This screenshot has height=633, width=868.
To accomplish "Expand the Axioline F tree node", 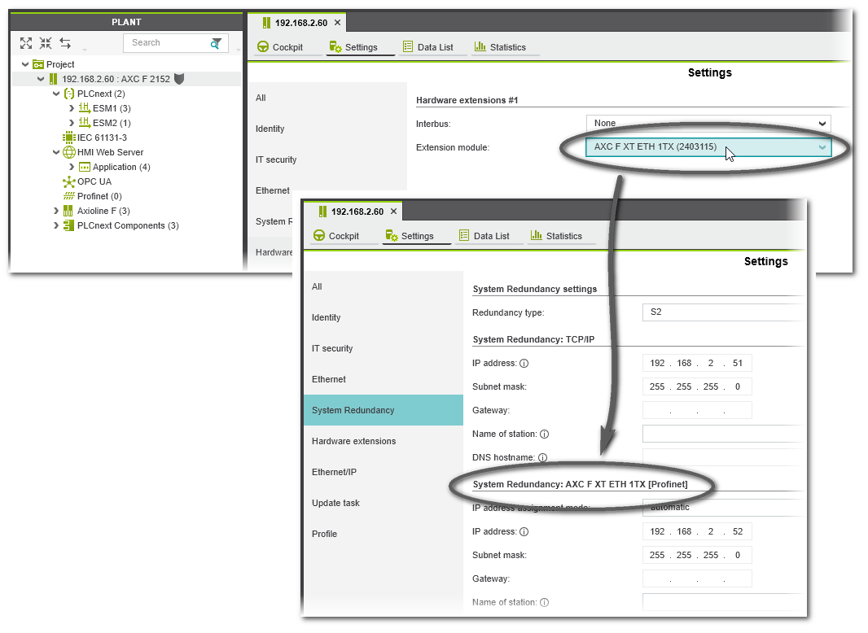I will [x=56, y=212].
